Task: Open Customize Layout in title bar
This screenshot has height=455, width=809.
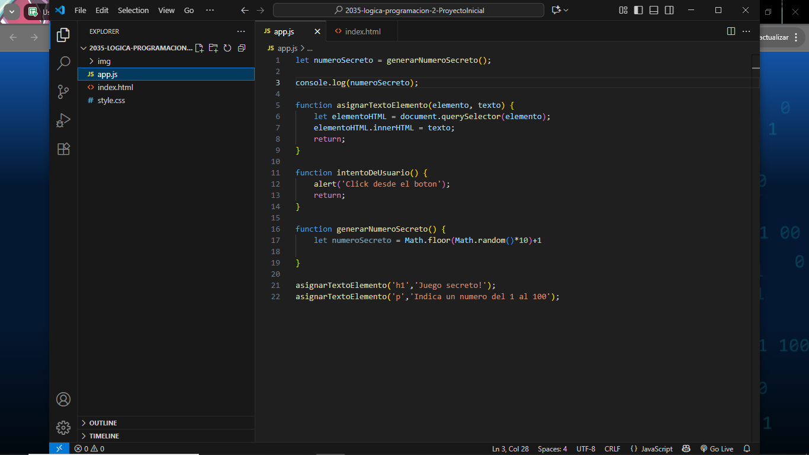Action: 623,10
